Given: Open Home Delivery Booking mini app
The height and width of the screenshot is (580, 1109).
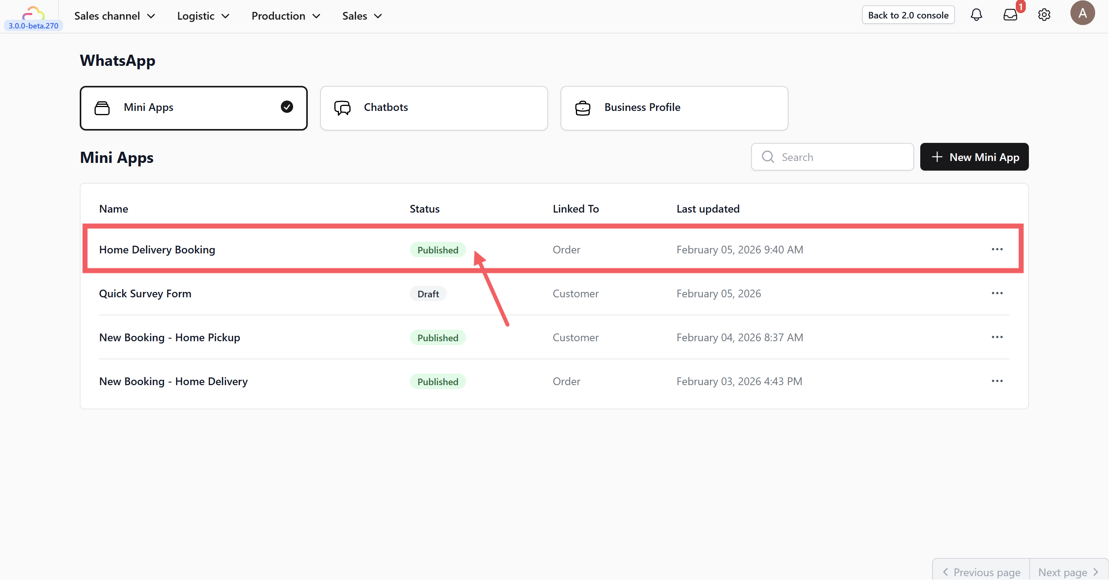Looking at the screenshot, I should pyautogui.click(x=157, y=250).
